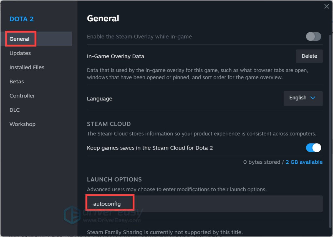
Task: Switch to the Updates section
Action: tap(20, 53)
